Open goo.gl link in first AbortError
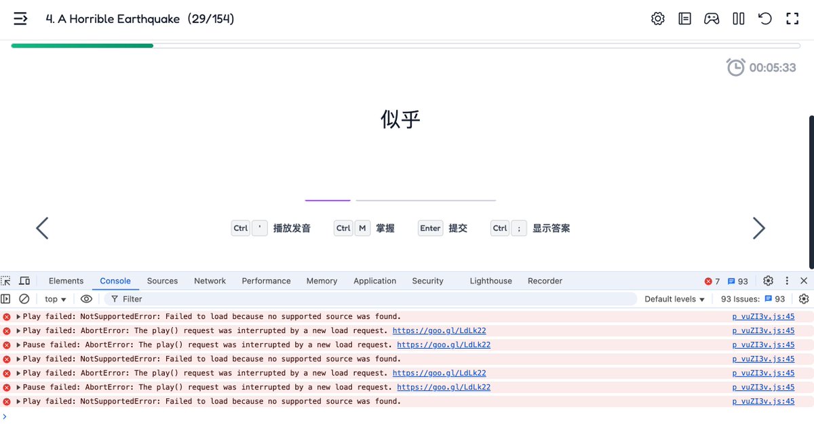Viewport: 814px width, 424px height. [x=440, y=331]
